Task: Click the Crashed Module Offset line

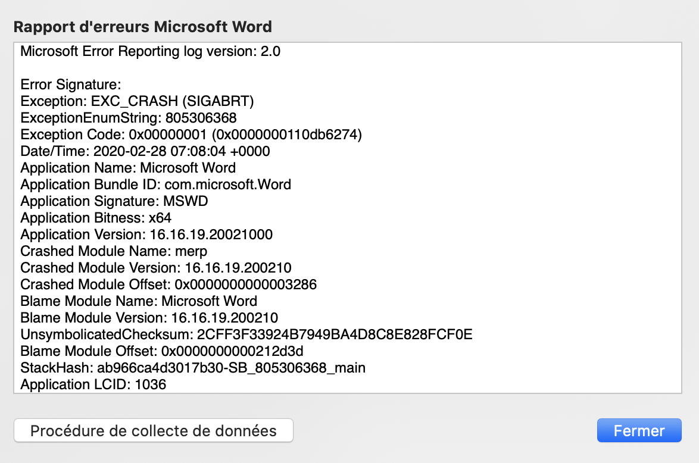Action: click(x=168, y=284)
